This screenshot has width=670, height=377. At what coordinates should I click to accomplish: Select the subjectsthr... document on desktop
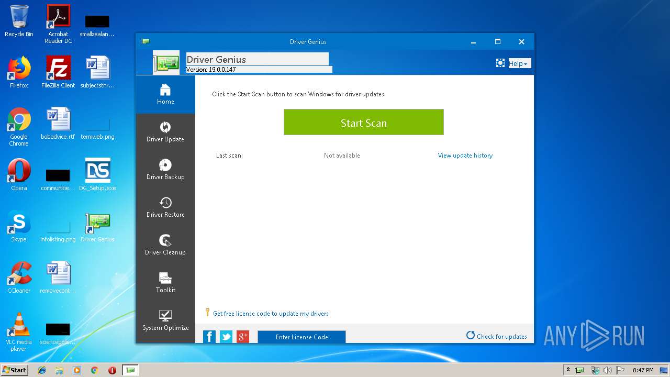pyautogui.click(x=97, y=72)
